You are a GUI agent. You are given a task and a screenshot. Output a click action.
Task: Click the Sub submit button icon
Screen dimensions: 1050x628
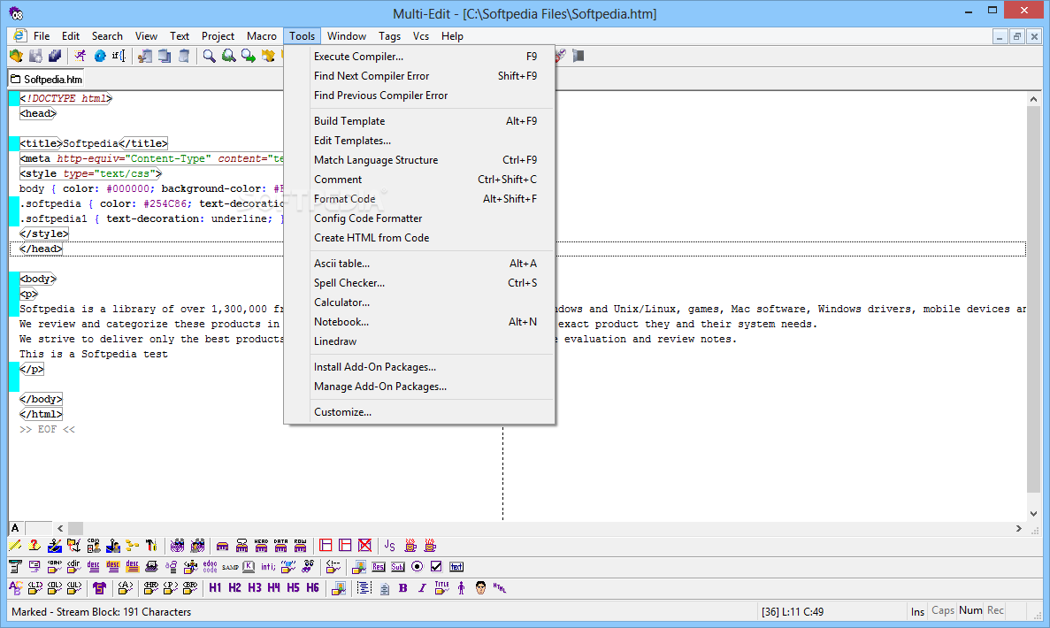point(398,567)
